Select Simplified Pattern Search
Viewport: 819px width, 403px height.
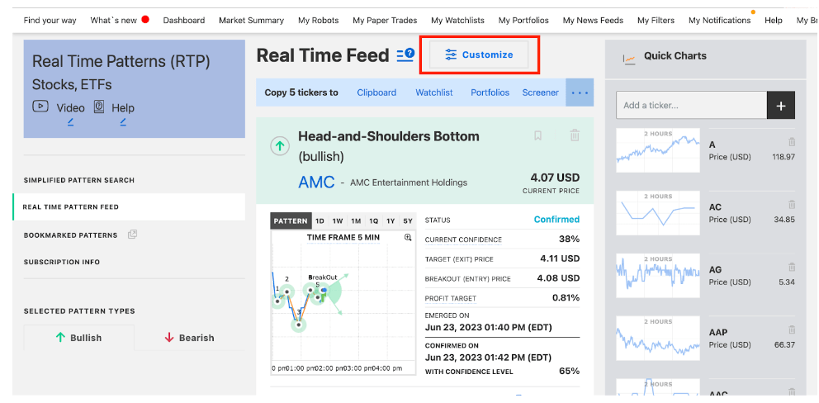pyautogui.click(x=79, y=180)
